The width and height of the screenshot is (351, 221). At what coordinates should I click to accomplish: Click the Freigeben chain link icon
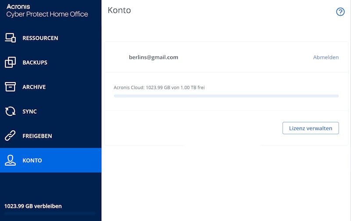point(10,135)
